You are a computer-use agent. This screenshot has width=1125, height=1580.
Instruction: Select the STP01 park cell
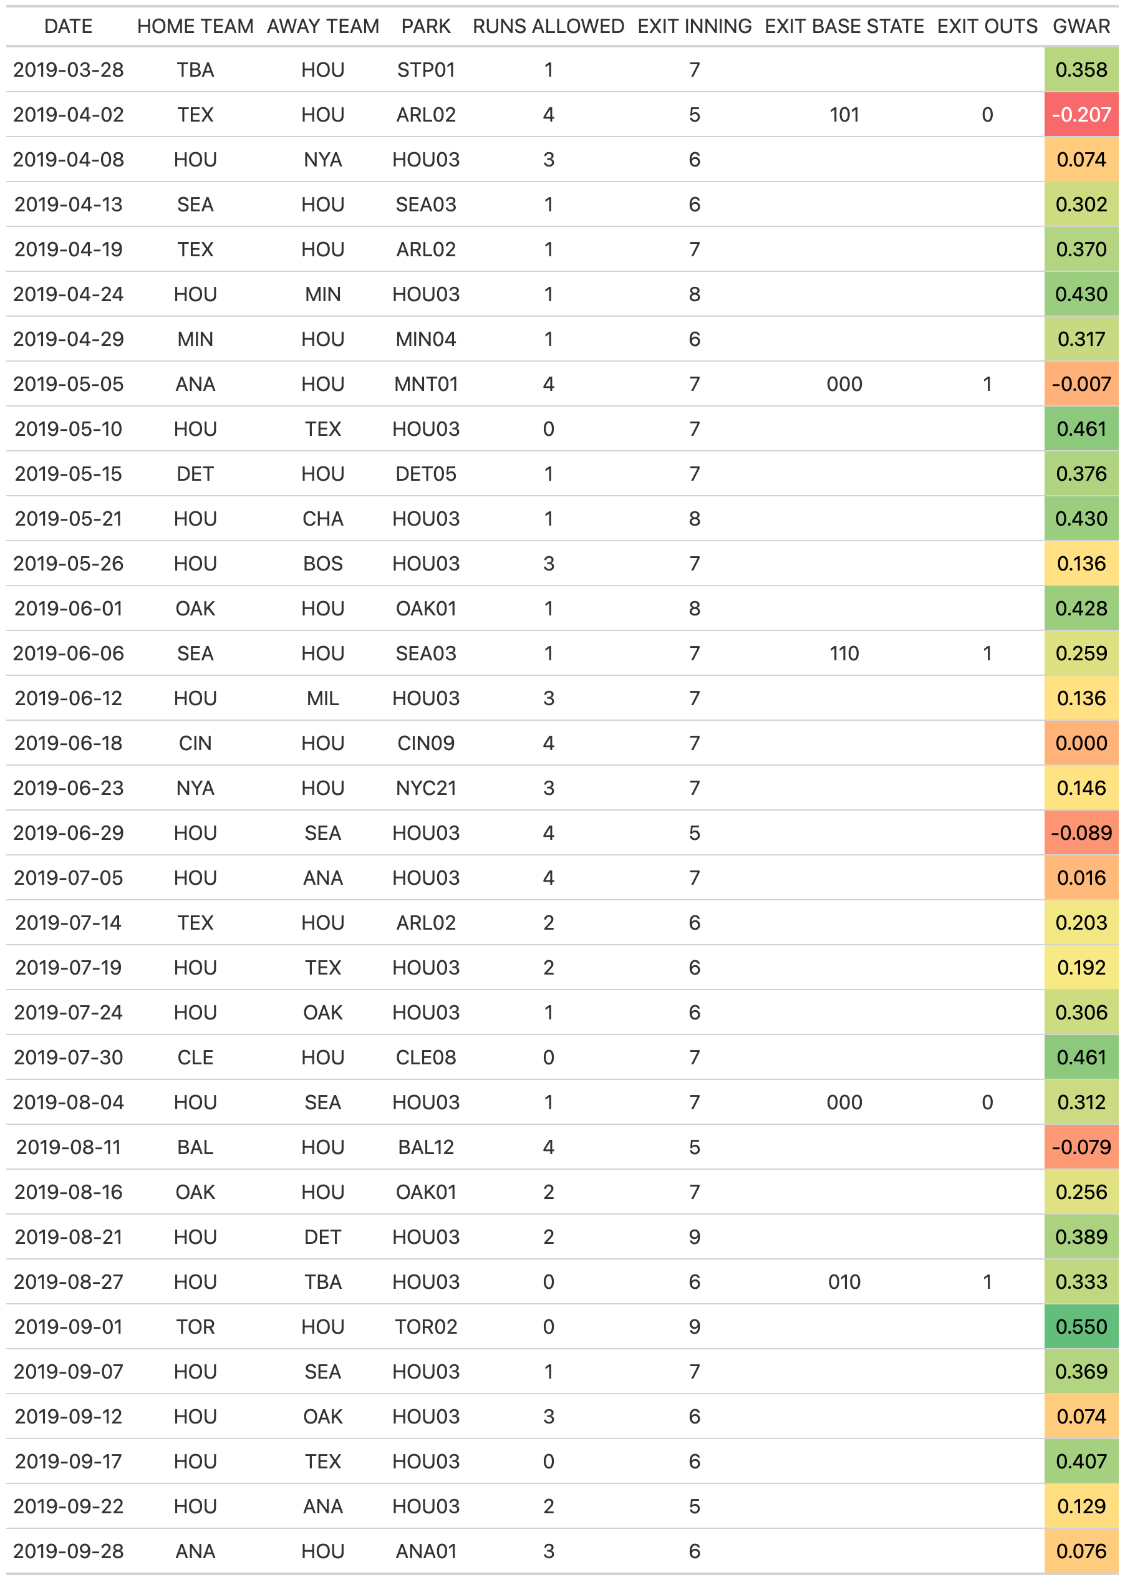click(425, 70)
